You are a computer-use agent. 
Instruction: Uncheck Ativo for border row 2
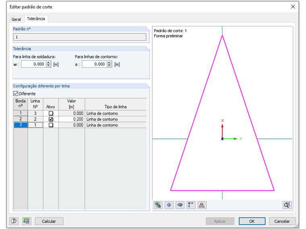[x=51, y=119]
